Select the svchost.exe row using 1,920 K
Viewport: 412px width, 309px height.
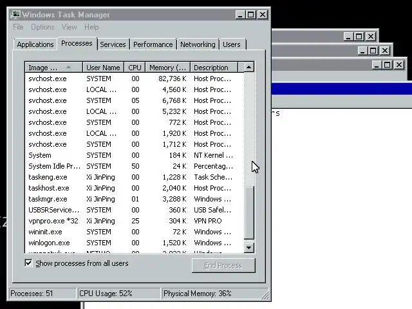pyautogui.click(x=134, y=133)
